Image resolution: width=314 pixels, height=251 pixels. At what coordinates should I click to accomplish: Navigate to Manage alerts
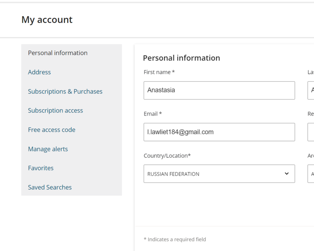(48, 149)
